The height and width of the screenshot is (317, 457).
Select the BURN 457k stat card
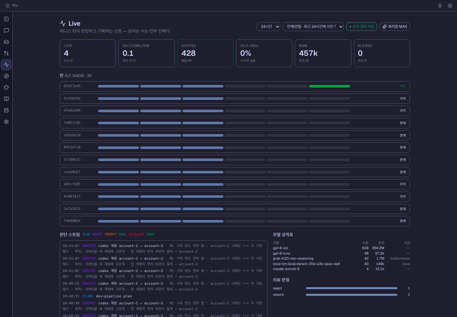tap(323, 53)
